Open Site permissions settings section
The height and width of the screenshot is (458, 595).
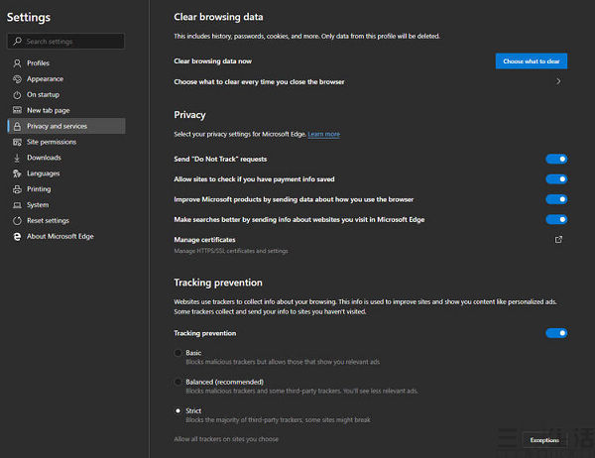(x=52, y=142)
